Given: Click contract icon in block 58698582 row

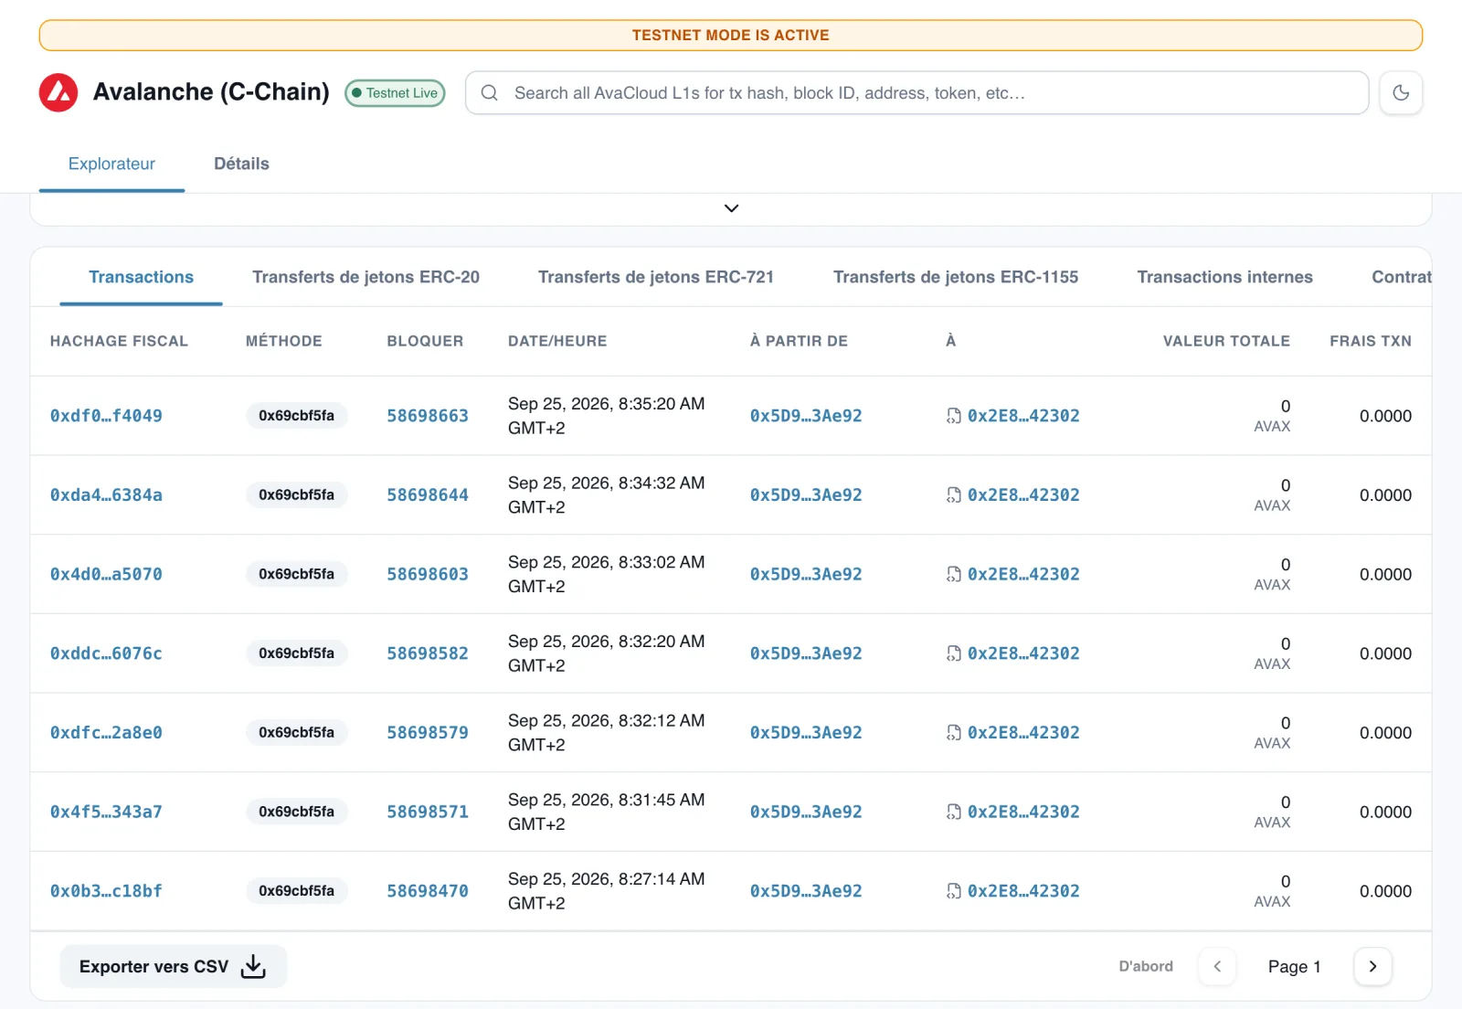Looking at the screenshot, I should click(x=954, y=653).
